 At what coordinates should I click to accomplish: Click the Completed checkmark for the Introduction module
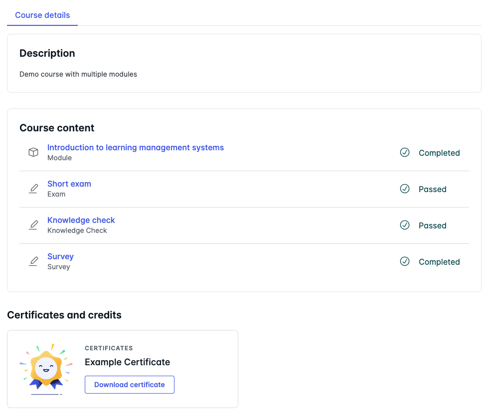pos(405,153)
